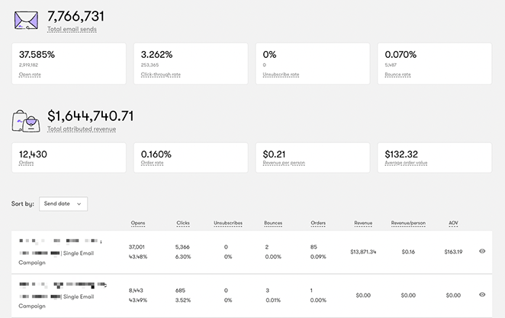This screenshot has width=505, height=318.
Task: Click the AOV column header
Action: coord(454,223)
